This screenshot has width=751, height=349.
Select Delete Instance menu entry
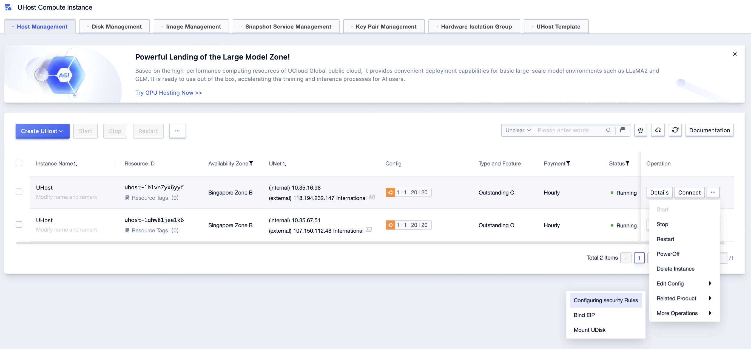coord(684,269)
